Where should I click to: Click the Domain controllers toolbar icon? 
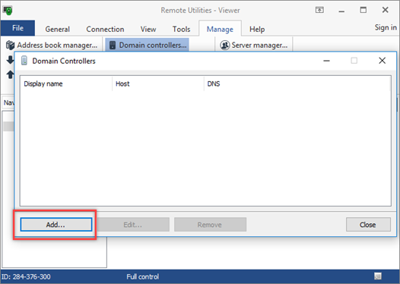pyautogui.click(x=113, y=45)
